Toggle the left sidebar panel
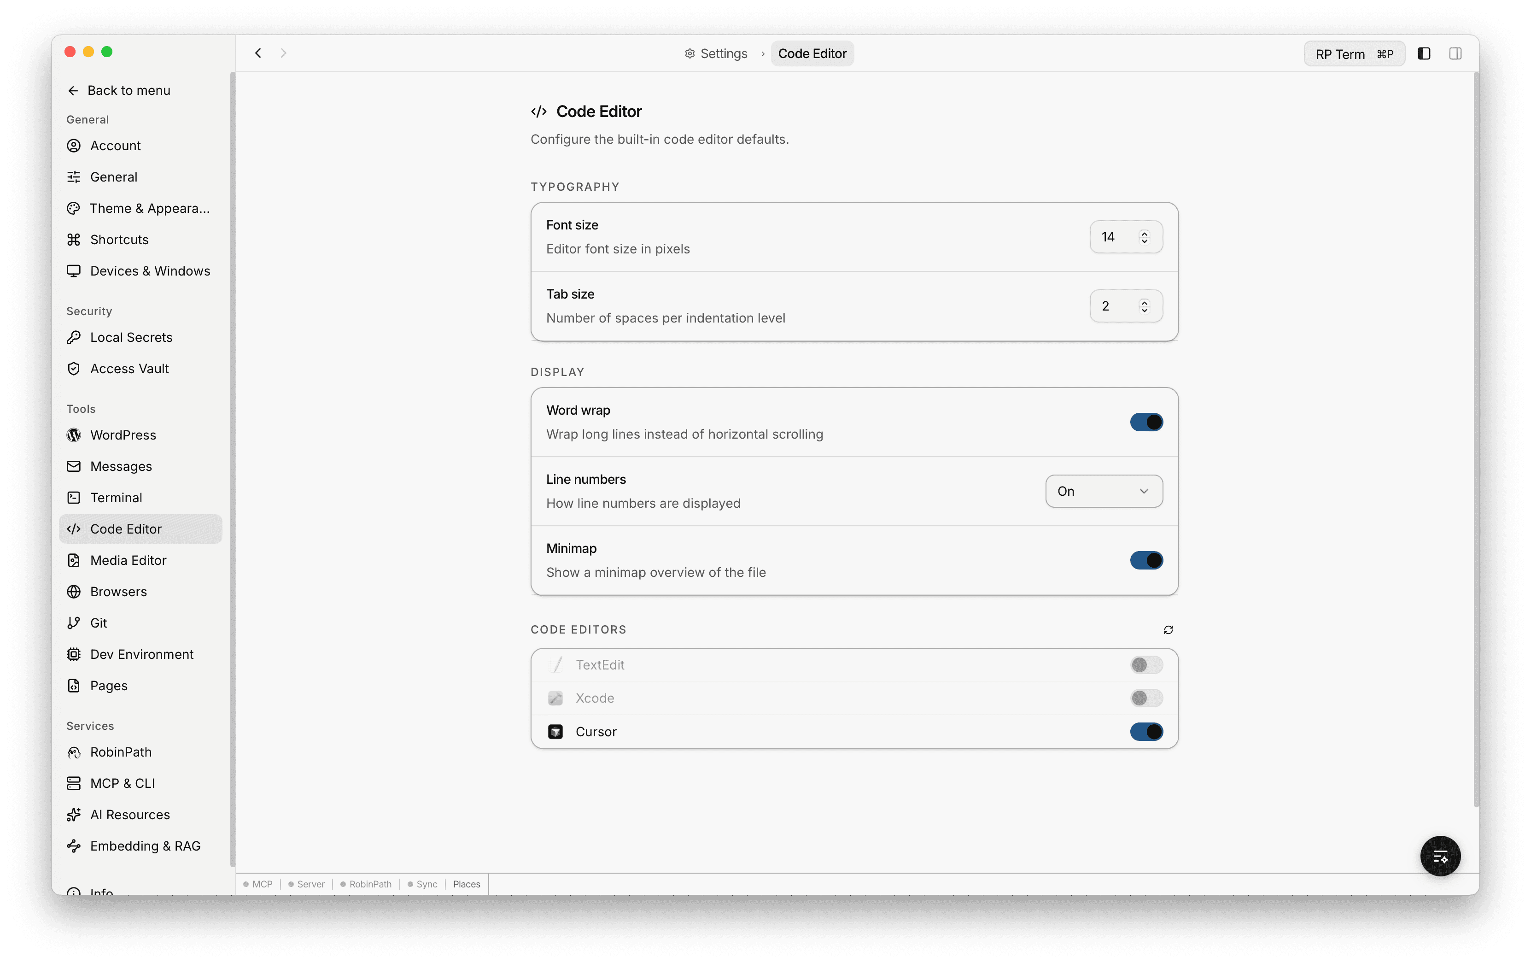The width and height of the screenshot is (1531, 963). pos(1424,53)
